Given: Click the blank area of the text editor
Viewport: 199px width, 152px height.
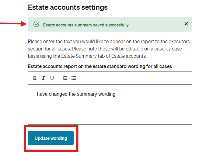Looking at the screenshot, I should (110, 110).
